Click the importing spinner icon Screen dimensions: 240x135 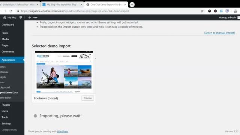tap(35, 116)
